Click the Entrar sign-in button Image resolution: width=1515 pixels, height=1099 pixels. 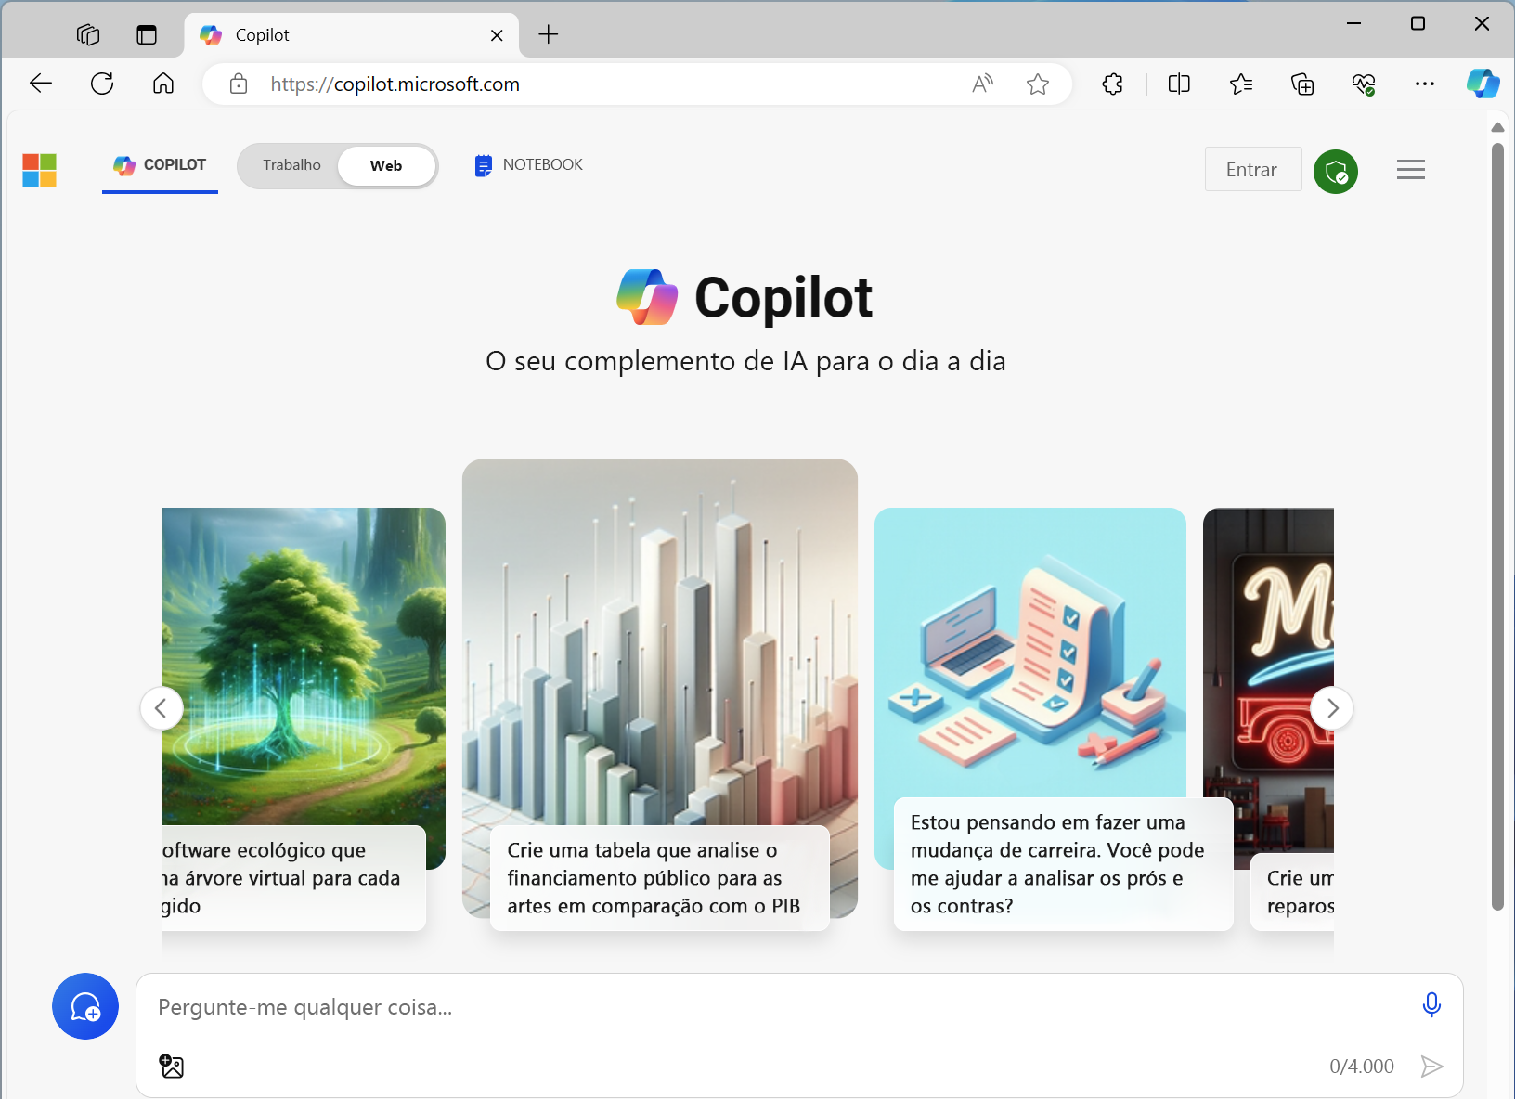pos(1253,169)
